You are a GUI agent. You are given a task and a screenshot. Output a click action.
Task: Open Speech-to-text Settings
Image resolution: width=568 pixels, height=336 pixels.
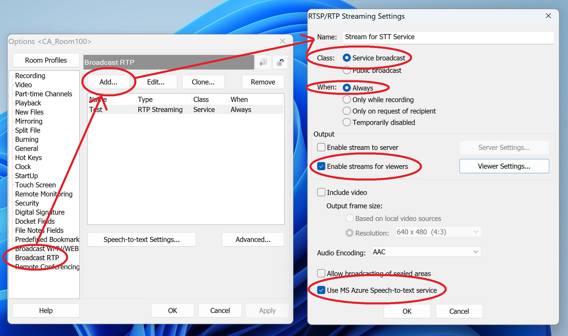pos(142,239)
